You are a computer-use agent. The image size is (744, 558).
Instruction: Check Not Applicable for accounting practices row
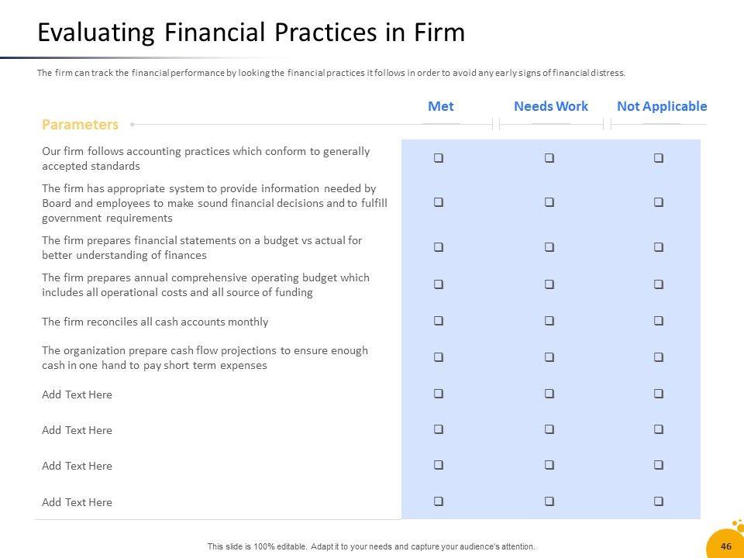(x=658, y=158)
